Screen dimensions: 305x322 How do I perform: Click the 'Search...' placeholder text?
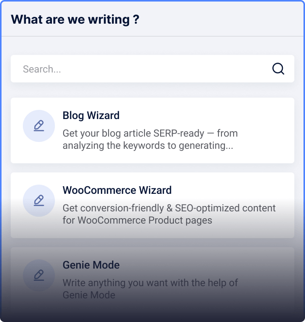tap(42, 69)
